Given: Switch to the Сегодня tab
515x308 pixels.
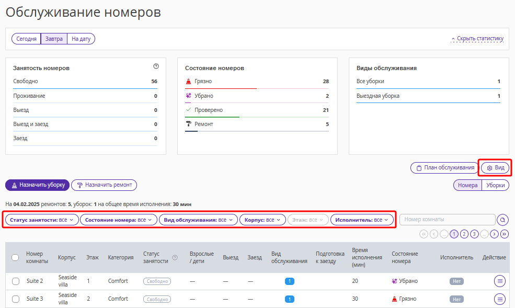Looking at the screenshot, I should [x=26, y=39].
